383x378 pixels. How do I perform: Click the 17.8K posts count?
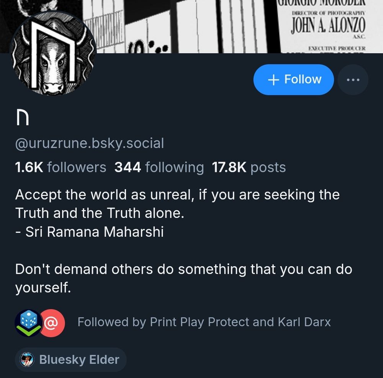pyautogui.click(x=249, y=167)
